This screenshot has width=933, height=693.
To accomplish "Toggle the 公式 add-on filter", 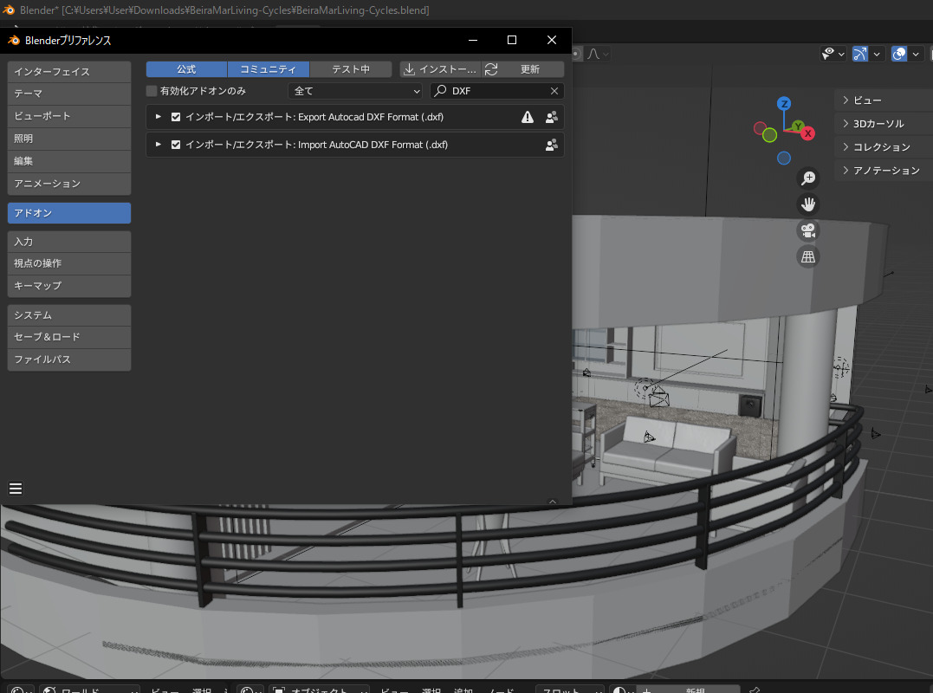I will tap(186, 69).
